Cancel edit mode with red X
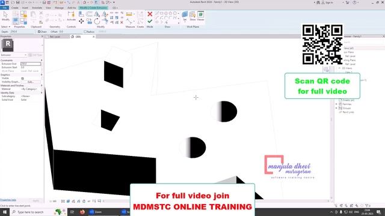The image size is (385, 216). tap(150, 14)
